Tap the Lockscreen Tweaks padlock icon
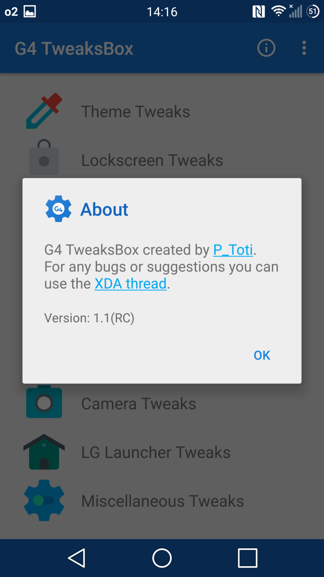The height and width of the screenshot is (577, 324). [44, 158]
